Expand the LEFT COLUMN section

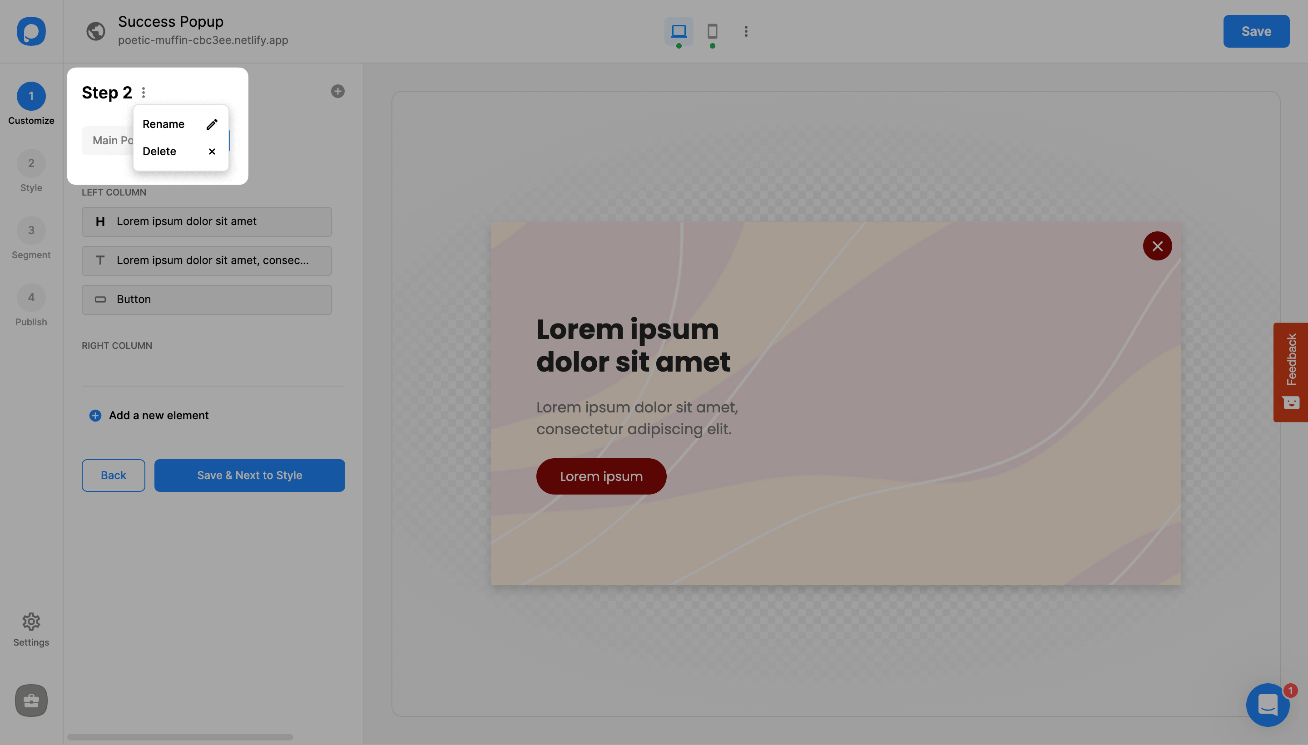tap(114, 192)
